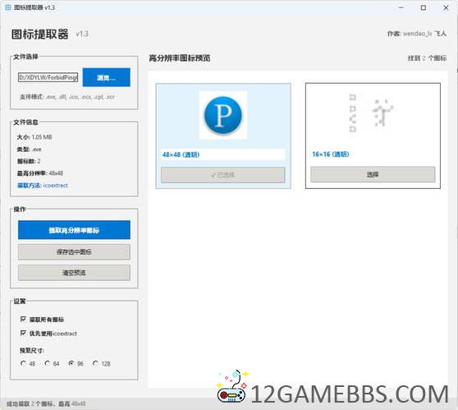
Task: Click the 16×16 (透明) label text
Action: (x=331, y=154)
